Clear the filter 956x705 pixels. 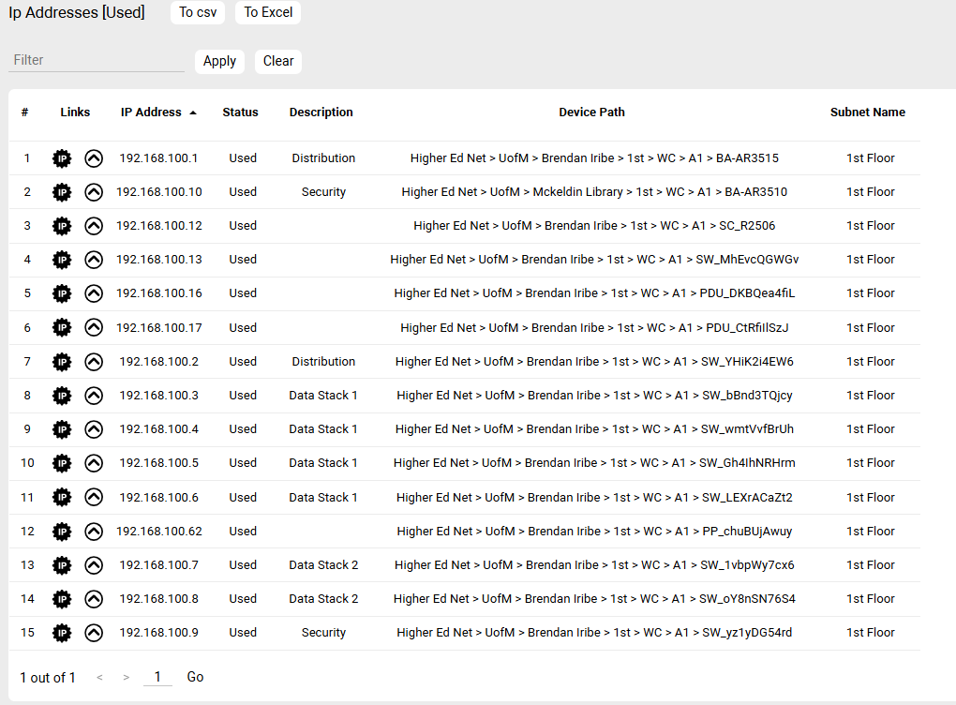point(278,61)
